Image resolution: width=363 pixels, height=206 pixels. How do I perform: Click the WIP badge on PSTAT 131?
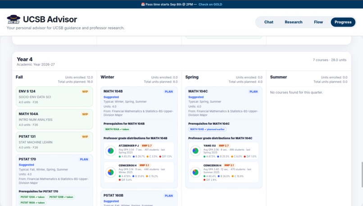pos(85,137)
